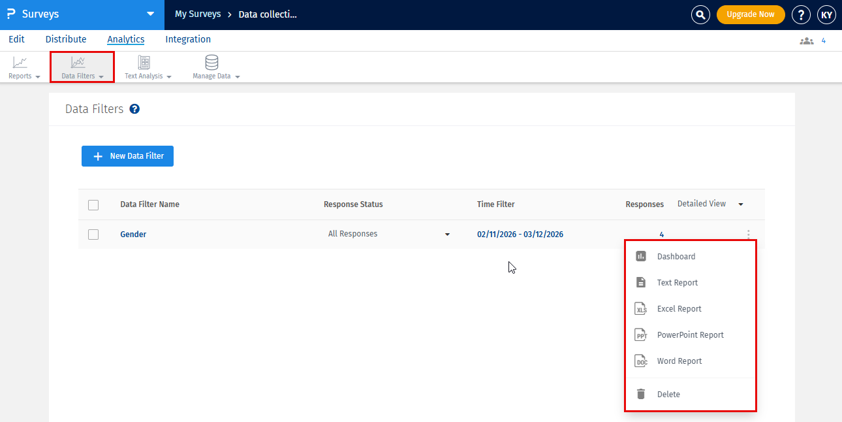Click the responses count 4 link

click(x=661, y=234)
